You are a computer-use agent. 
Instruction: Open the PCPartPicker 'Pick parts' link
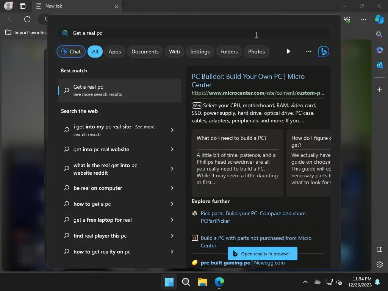[x=255, y=217]
